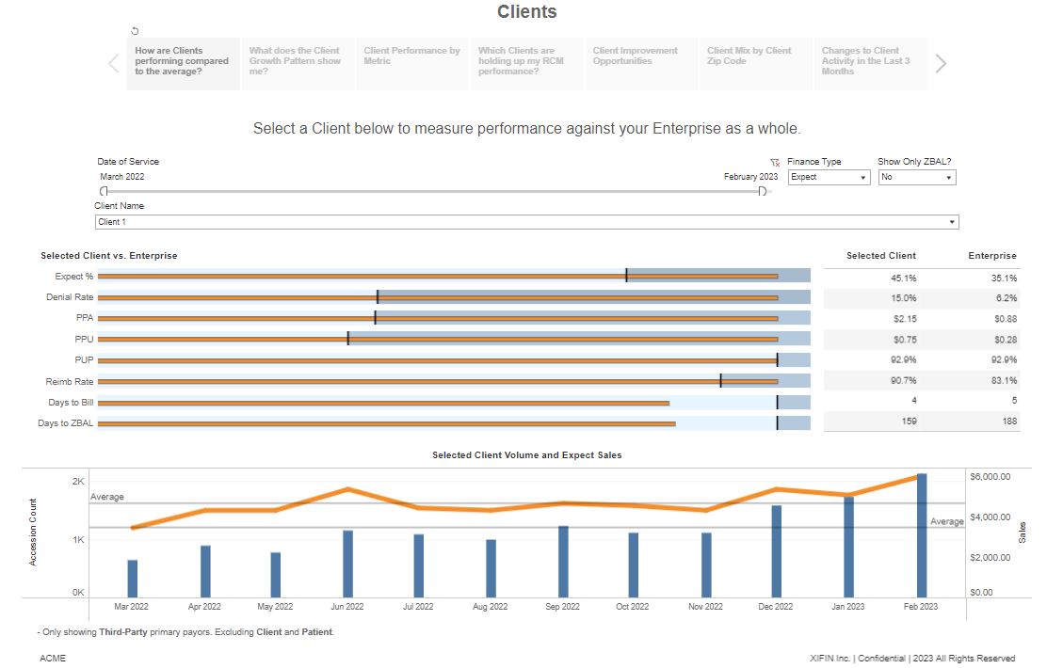The image size is (1047, 668).
Task: Open the 'Which Clients are holding up my RCM performance?' tab
Action: pyautogui.click(x=526, y=63)
